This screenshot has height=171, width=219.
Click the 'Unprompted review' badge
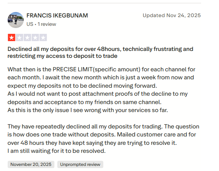(x=80, y=164)
